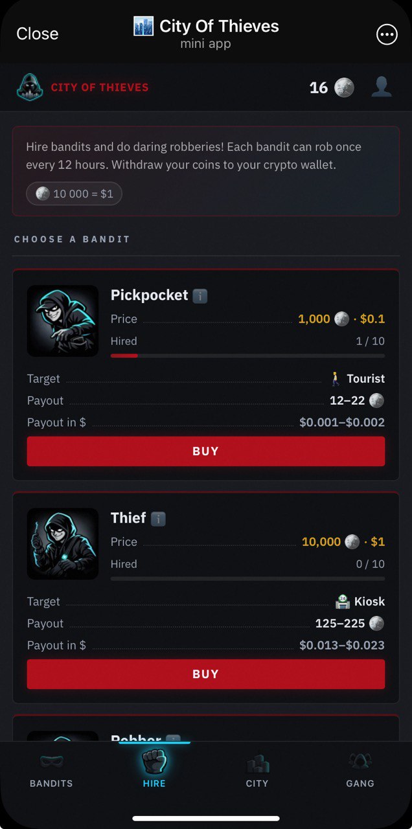Tap the mask icon in bottom bar
This screenshot has width=412, height=829.
pyautogui.click(x=51, y=762)
